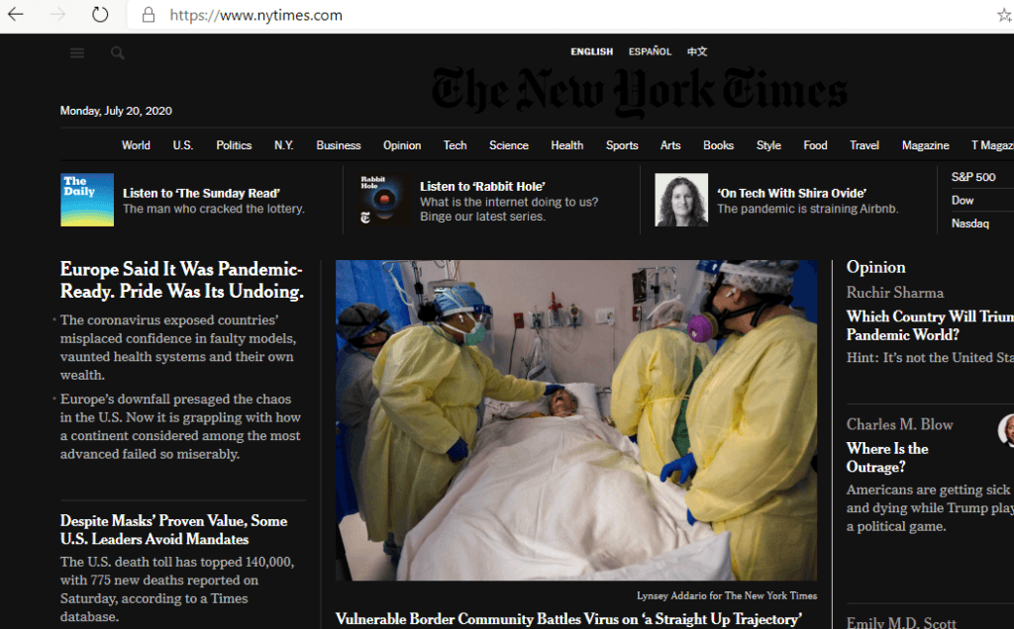Click text 'The man who cracked the lottery'
The width and height of the screenshot is (1014, 629).
214,209
